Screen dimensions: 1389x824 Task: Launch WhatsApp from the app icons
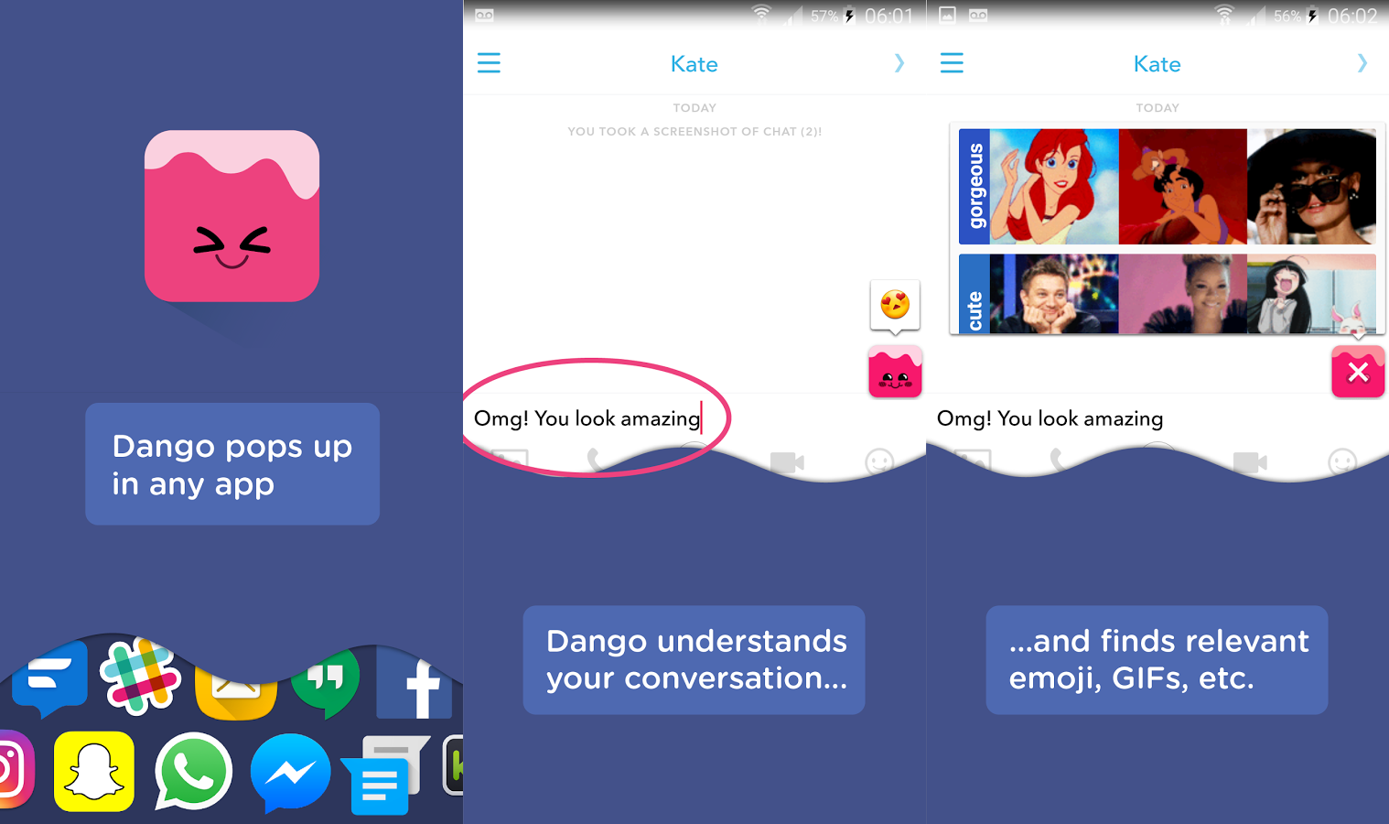[x=193, y=771]
